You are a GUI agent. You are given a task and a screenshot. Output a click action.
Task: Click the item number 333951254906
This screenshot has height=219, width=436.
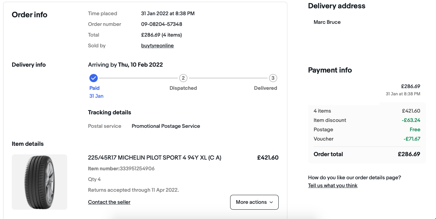(137, 169)
